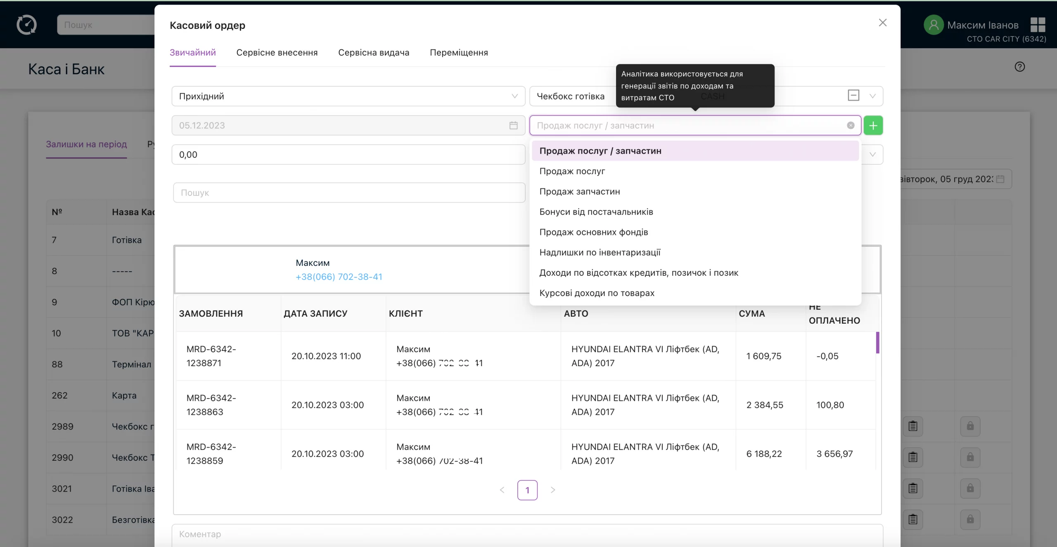Image resolution: width=1057 pixels, height=547 pixels.
Task: Click the orders table vertical scrollbar
Action: click(x=877, y=343)
